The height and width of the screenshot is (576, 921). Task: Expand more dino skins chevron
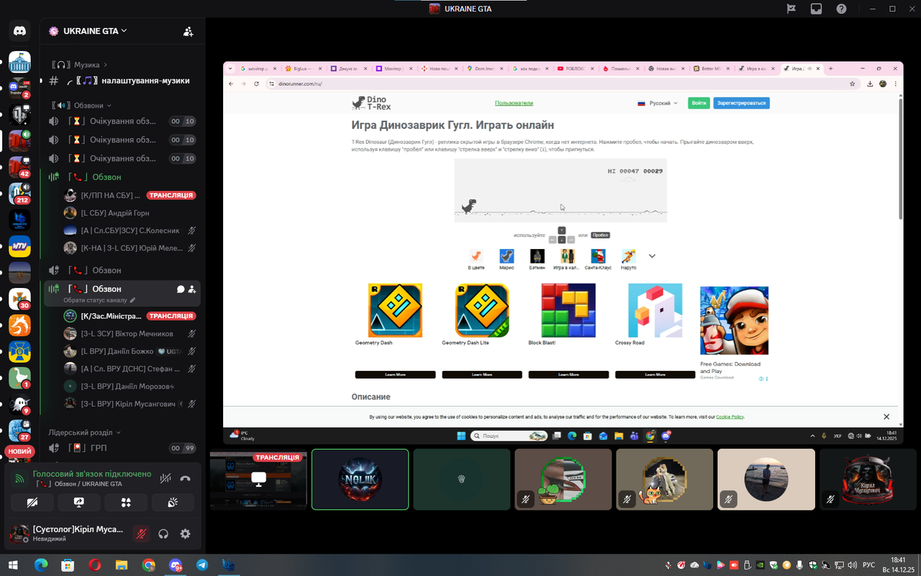652,256
